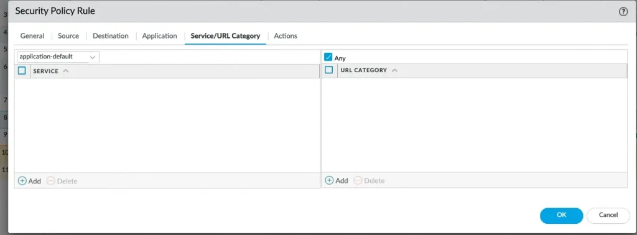Image resolution: width=637 pixels, height=235 pixels.
Task: Open the Destination tab
Action: tap(111, 35)
